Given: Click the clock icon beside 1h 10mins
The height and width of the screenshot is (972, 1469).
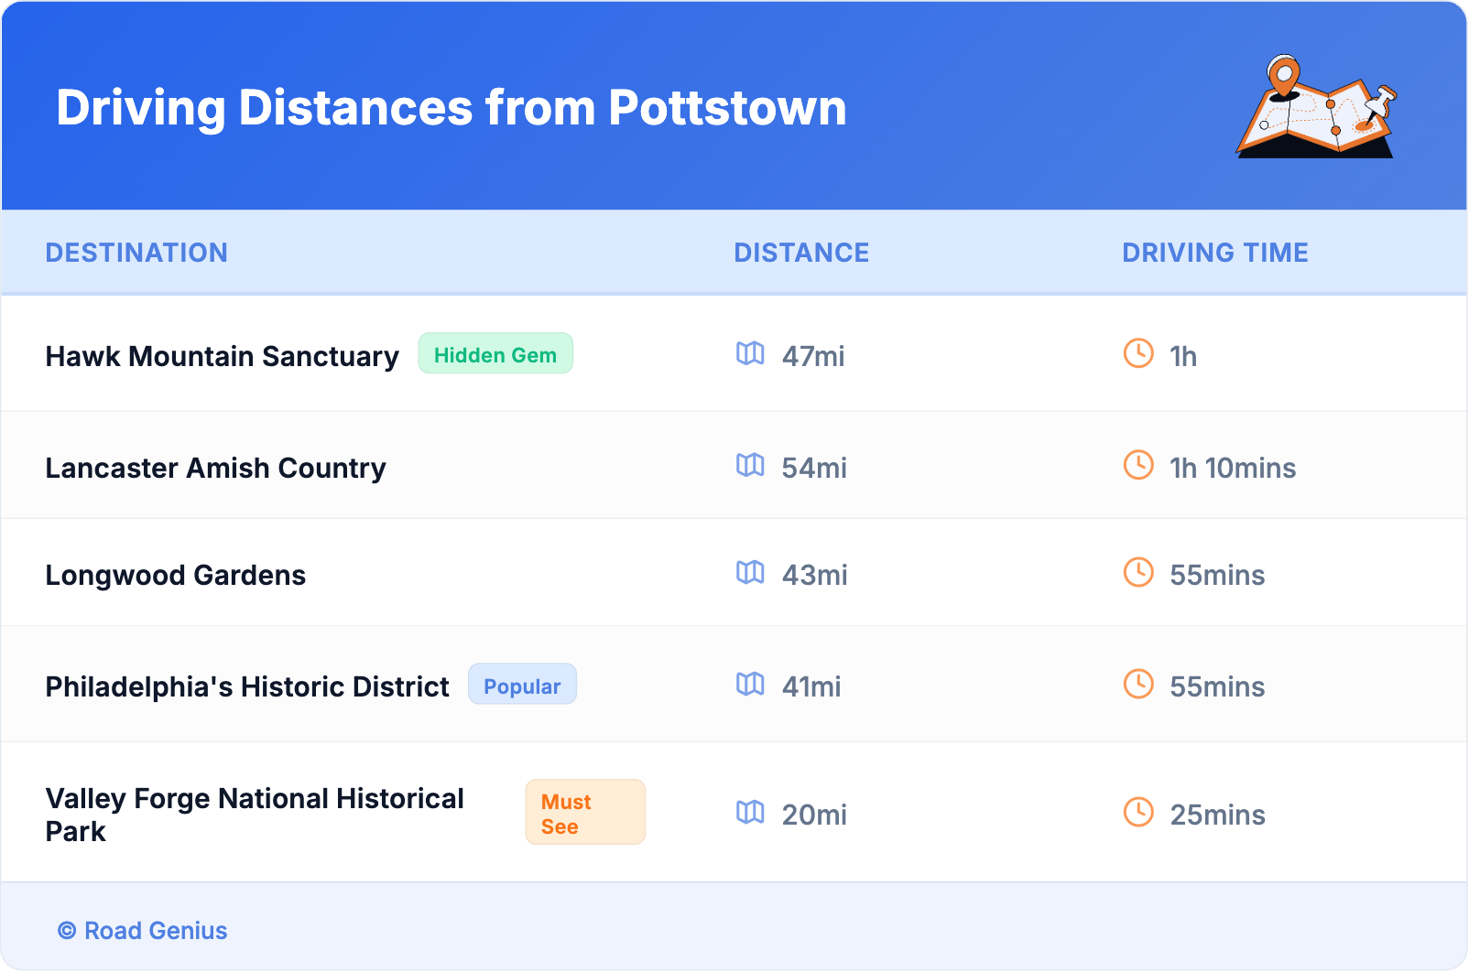Looking at the screenshot, I should [x=1138, y=465].
